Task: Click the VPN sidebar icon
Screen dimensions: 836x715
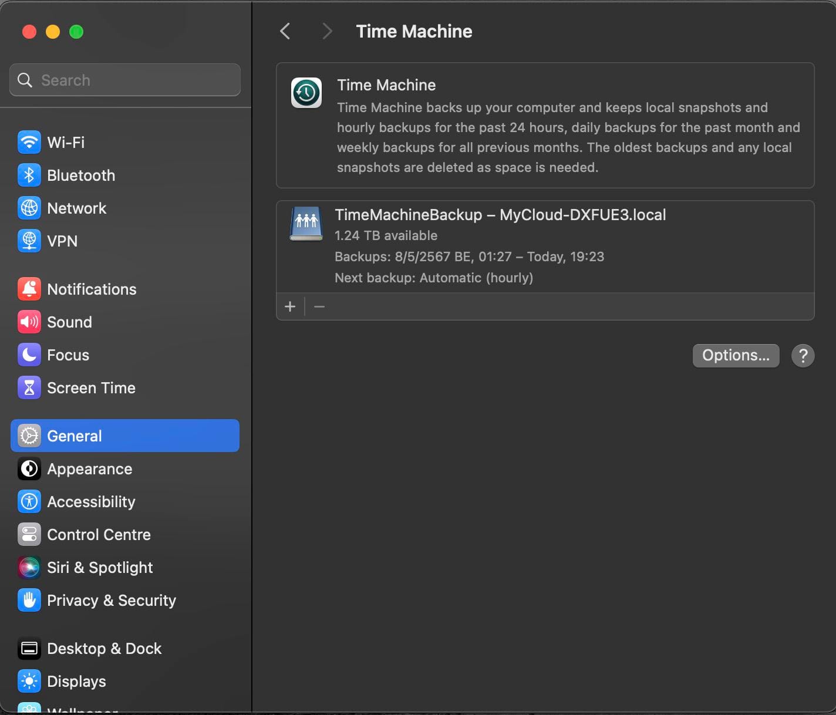Action: 29,241
